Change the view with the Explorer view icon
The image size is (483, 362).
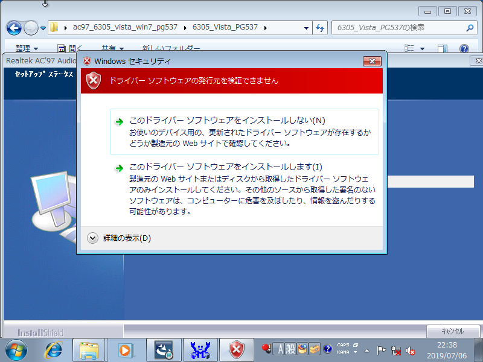click(409, 48)
